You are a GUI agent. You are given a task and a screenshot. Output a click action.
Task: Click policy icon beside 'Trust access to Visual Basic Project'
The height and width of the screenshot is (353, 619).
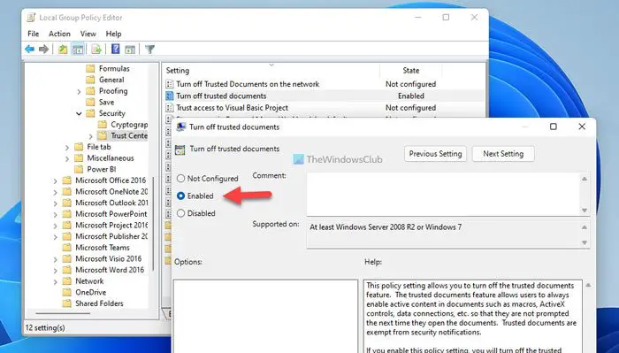(170, 108)
